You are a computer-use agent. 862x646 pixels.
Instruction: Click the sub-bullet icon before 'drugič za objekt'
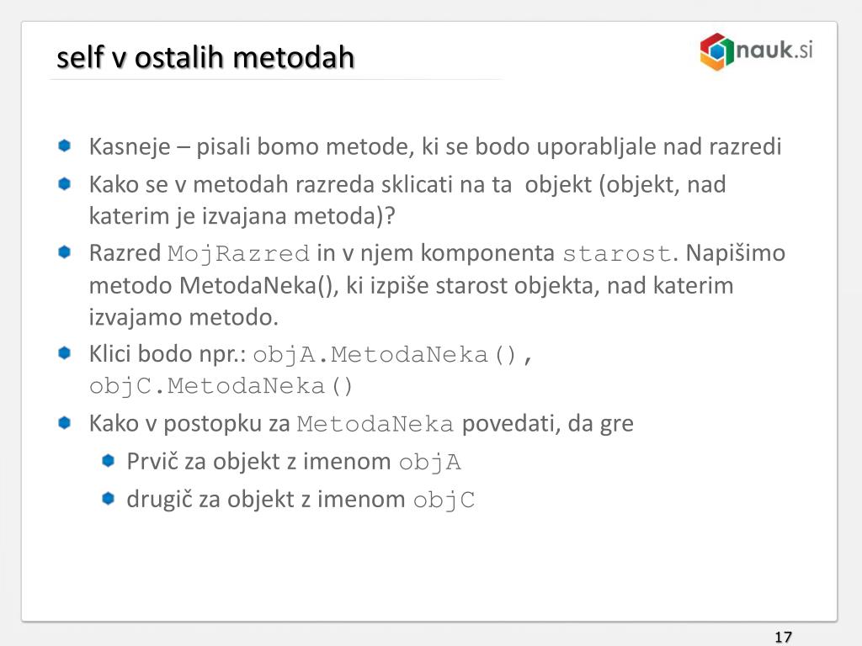point(109,498)
